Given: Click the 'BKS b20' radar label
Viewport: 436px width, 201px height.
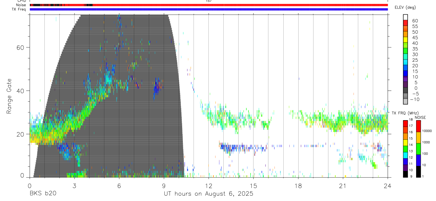Looking at the screenshot, I should (43, 194).
